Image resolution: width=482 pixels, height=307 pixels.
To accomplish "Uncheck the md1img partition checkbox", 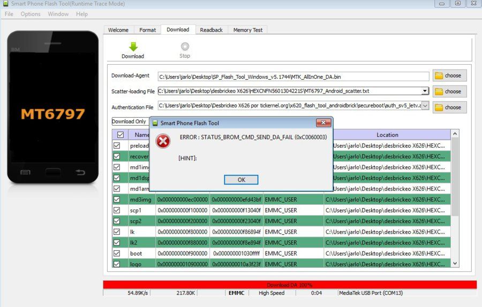I will (117, 167).
